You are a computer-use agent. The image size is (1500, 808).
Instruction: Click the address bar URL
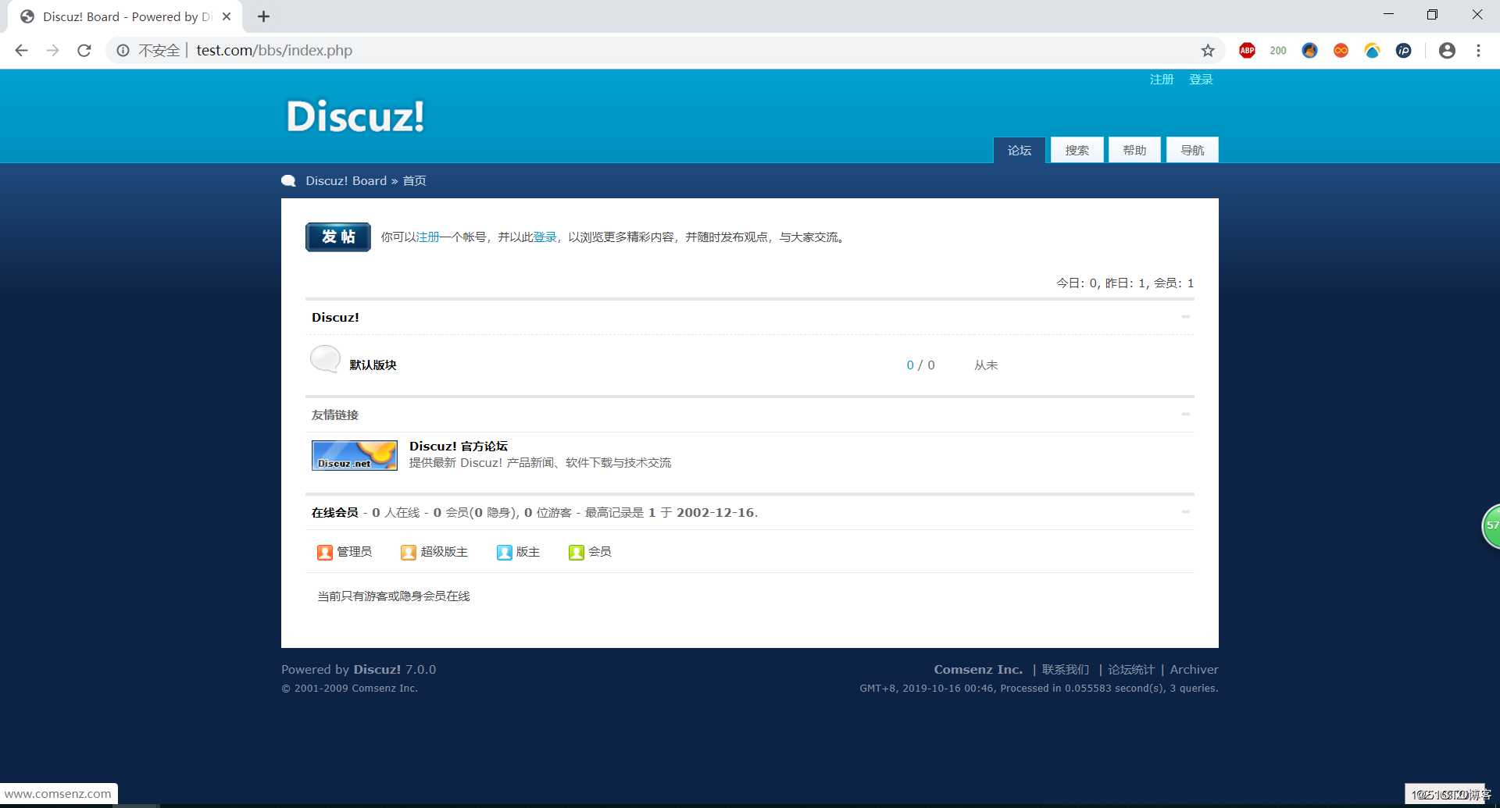[x=274, y=50]
